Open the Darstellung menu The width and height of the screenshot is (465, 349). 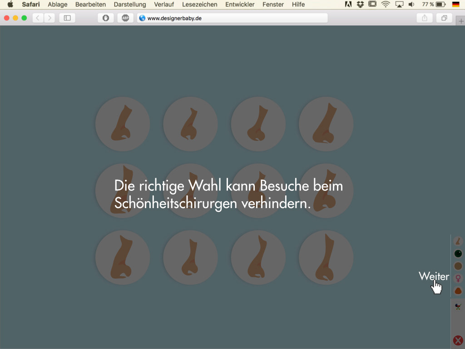(130, 5)
